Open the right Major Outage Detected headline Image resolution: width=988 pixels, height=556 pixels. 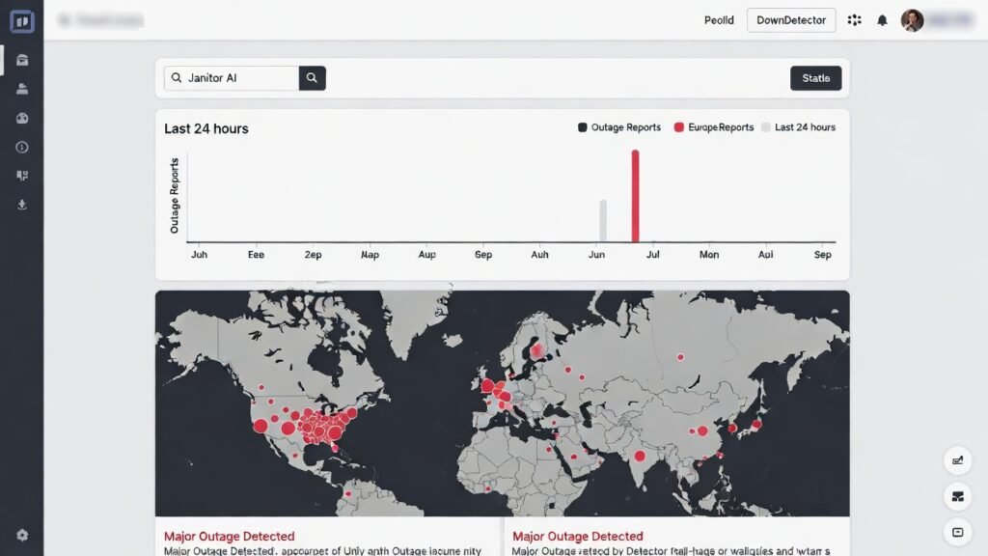tap(578, 536)
